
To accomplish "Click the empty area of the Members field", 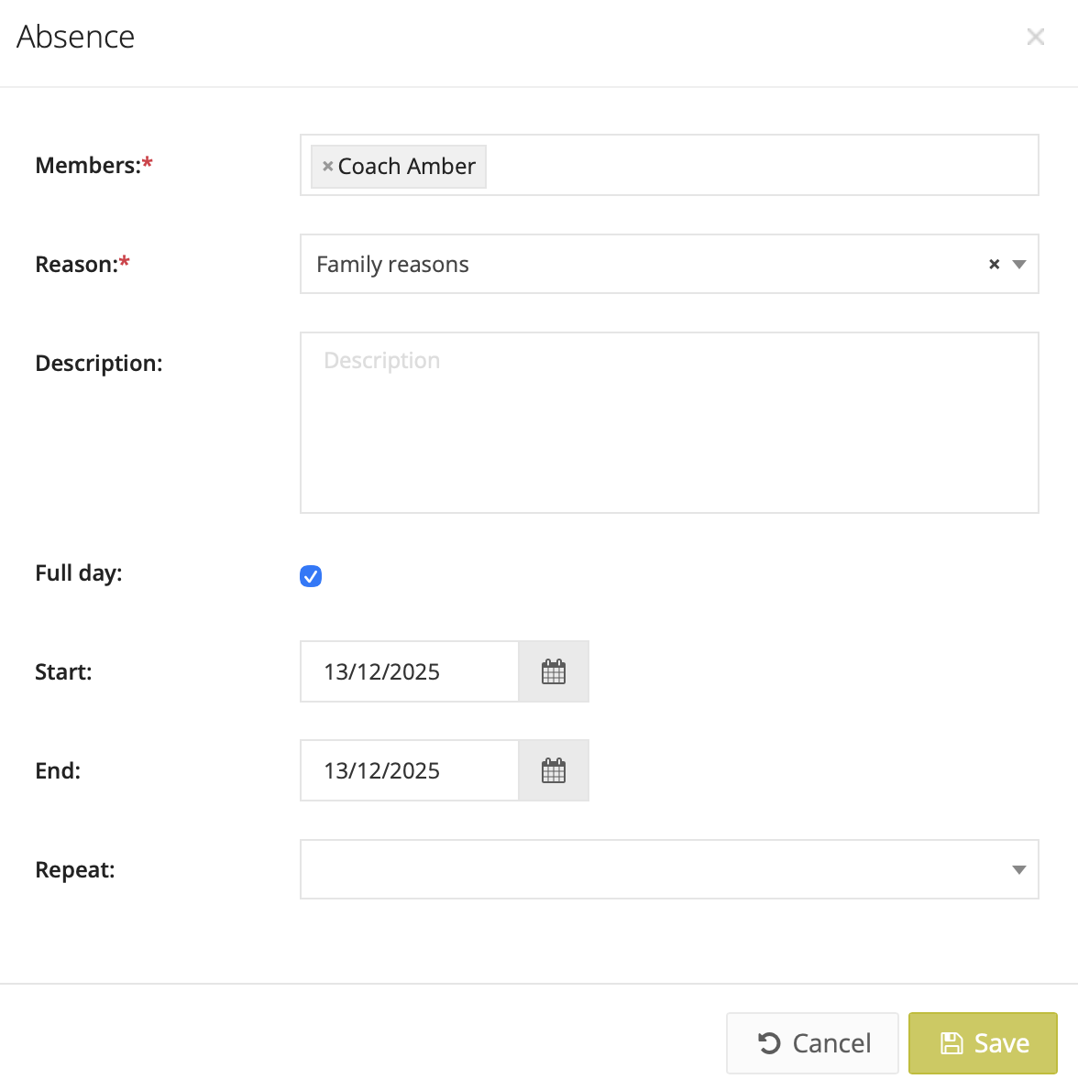I will coord(761,166).
